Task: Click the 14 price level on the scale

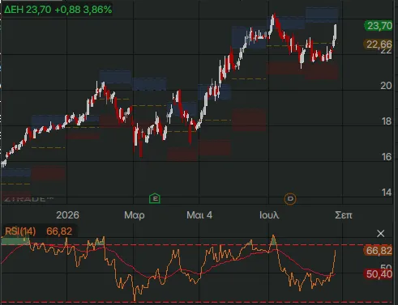Action: pyautogui.click(x=387, y=193)
